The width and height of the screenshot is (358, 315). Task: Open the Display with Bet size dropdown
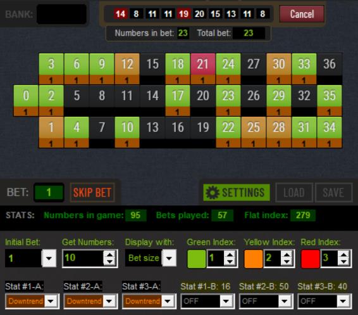(x=169, y=258)
